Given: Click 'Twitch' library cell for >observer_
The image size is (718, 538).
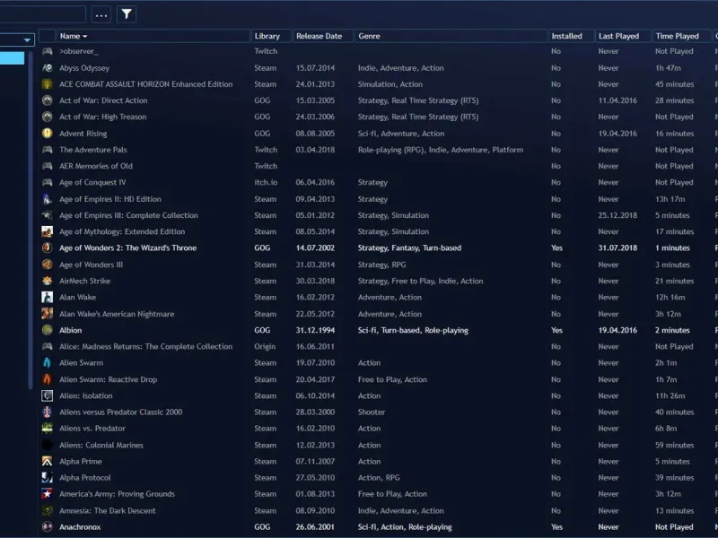Looking at the screenshot, I should pos(266,51).
